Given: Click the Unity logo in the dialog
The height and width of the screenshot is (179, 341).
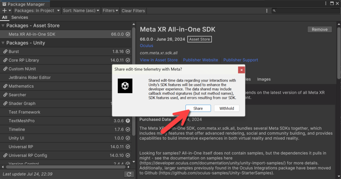Looking at the screenshot, I should (x=125, y=86).
